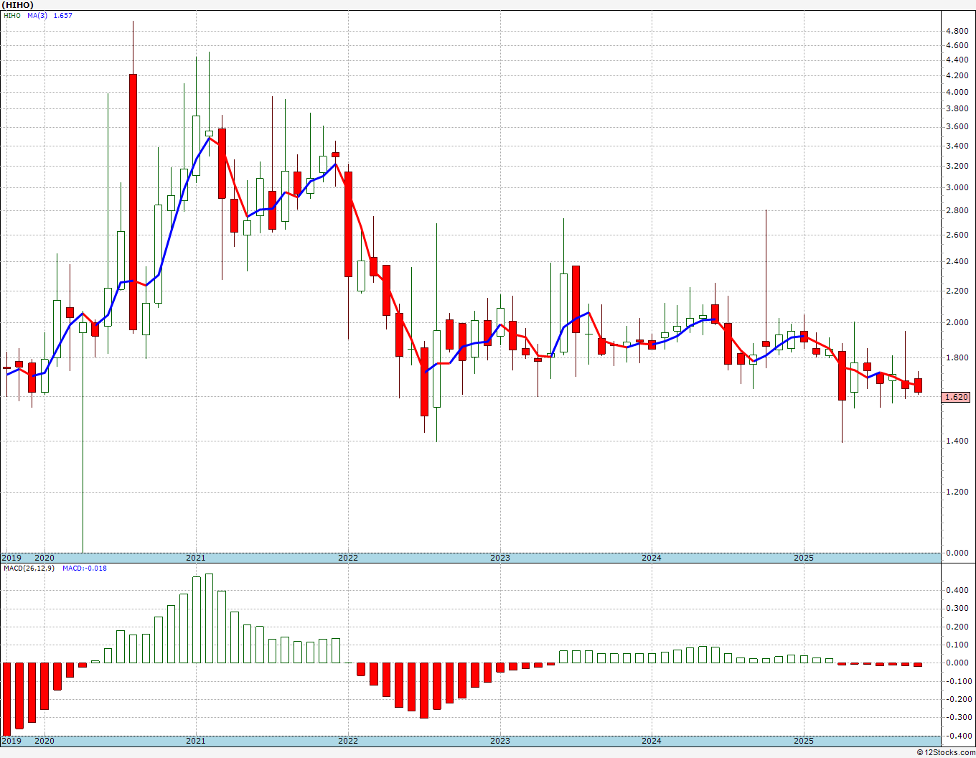The height and width of the screenshot is (758, 976).
Task: Click the 0.300 MACD axis label
Action: 958,609
